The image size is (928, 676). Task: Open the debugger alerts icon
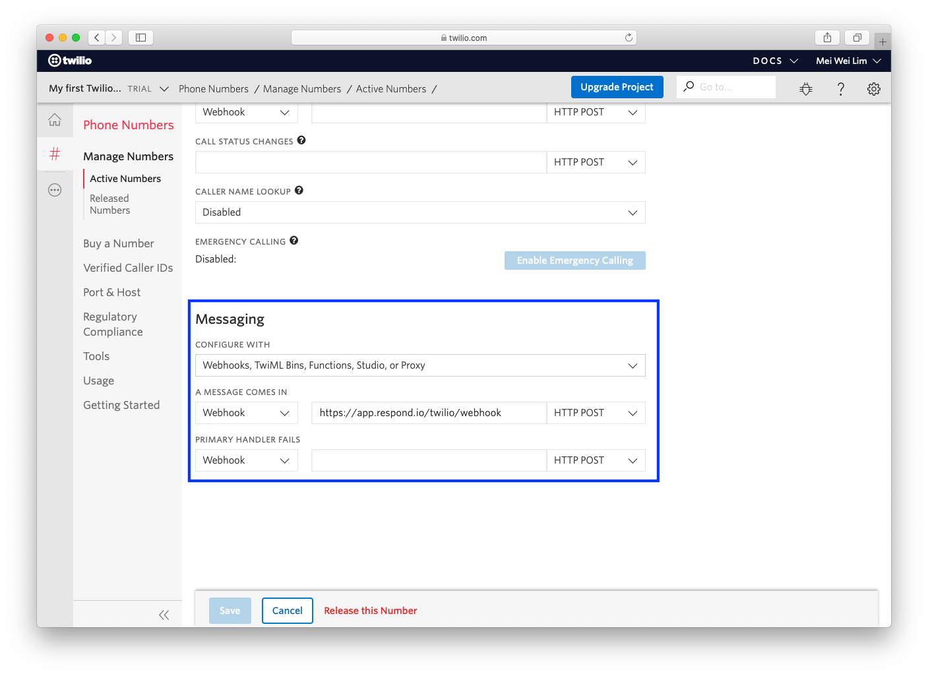(x=805, y=88)
